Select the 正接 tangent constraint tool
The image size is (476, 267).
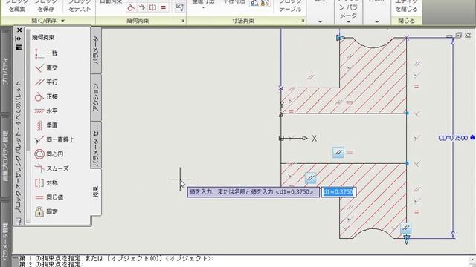point(46,96)
